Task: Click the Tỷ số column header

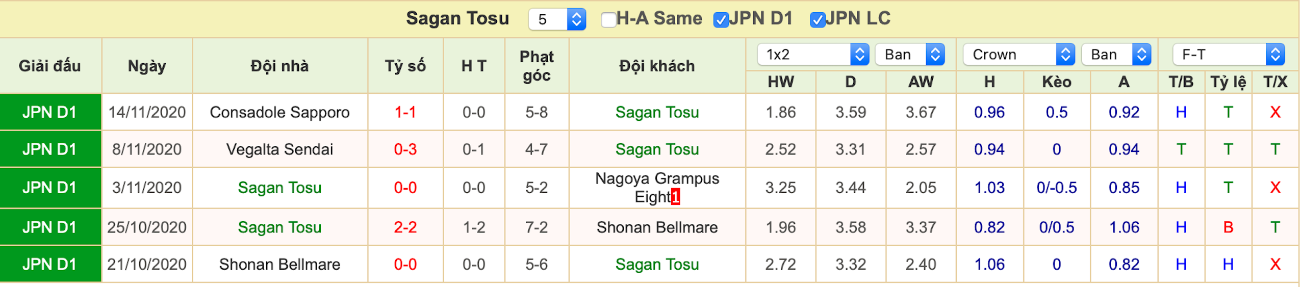Action: coord(405,66)
